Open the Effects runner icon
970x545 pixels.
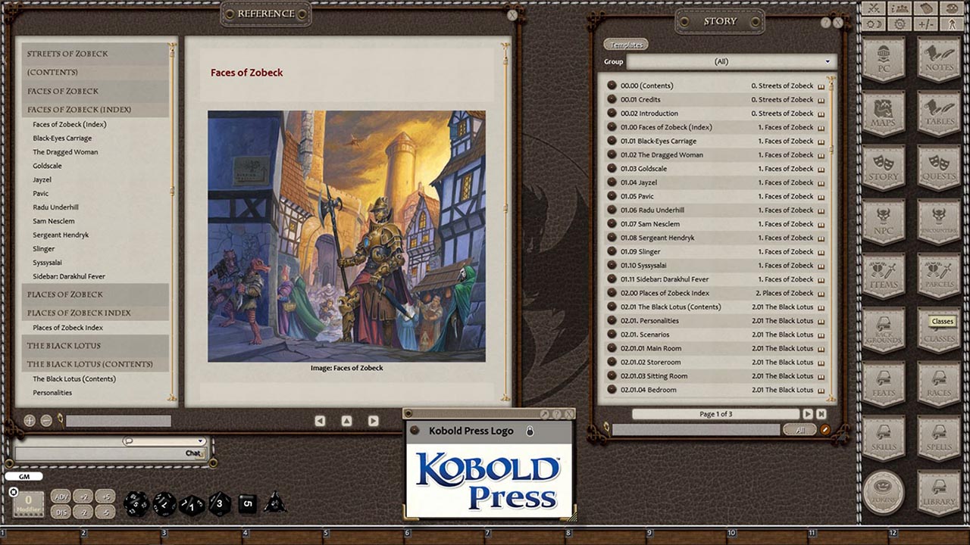pos(950,24)
